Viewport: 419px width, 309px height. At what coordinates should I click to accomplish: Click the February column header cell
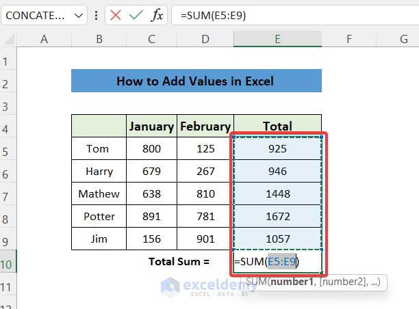(x=205, y=126)
